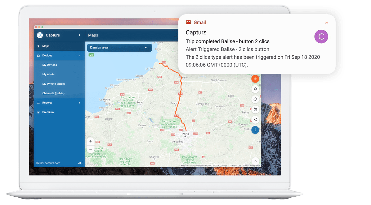Click the Reims label on map
Viewport: 371px width, 205px height.
(245, 113)
